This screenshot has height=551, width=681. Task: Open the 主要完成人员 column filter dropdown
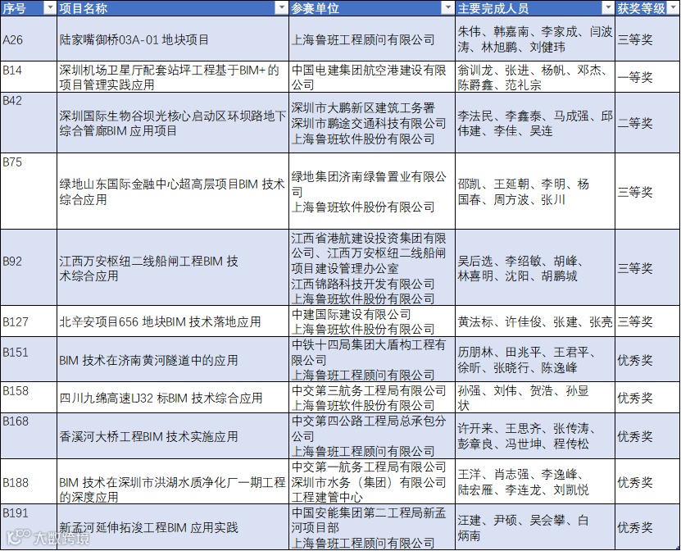[x=607, y=8]
